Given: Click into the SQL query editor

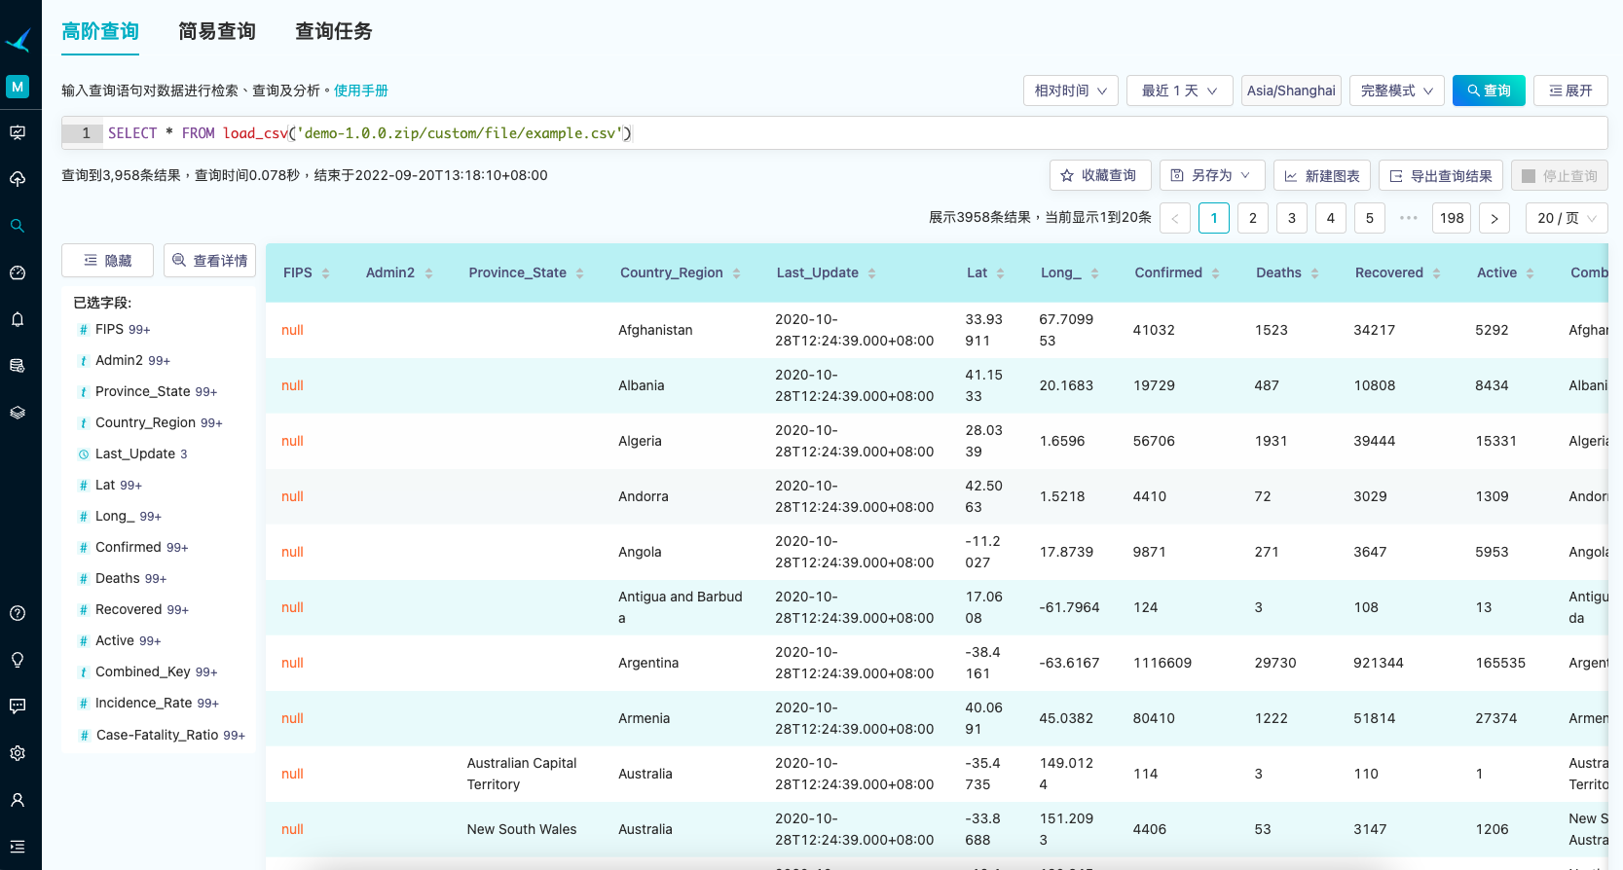Looking at the screenshot, I should (x=834, y=133).
